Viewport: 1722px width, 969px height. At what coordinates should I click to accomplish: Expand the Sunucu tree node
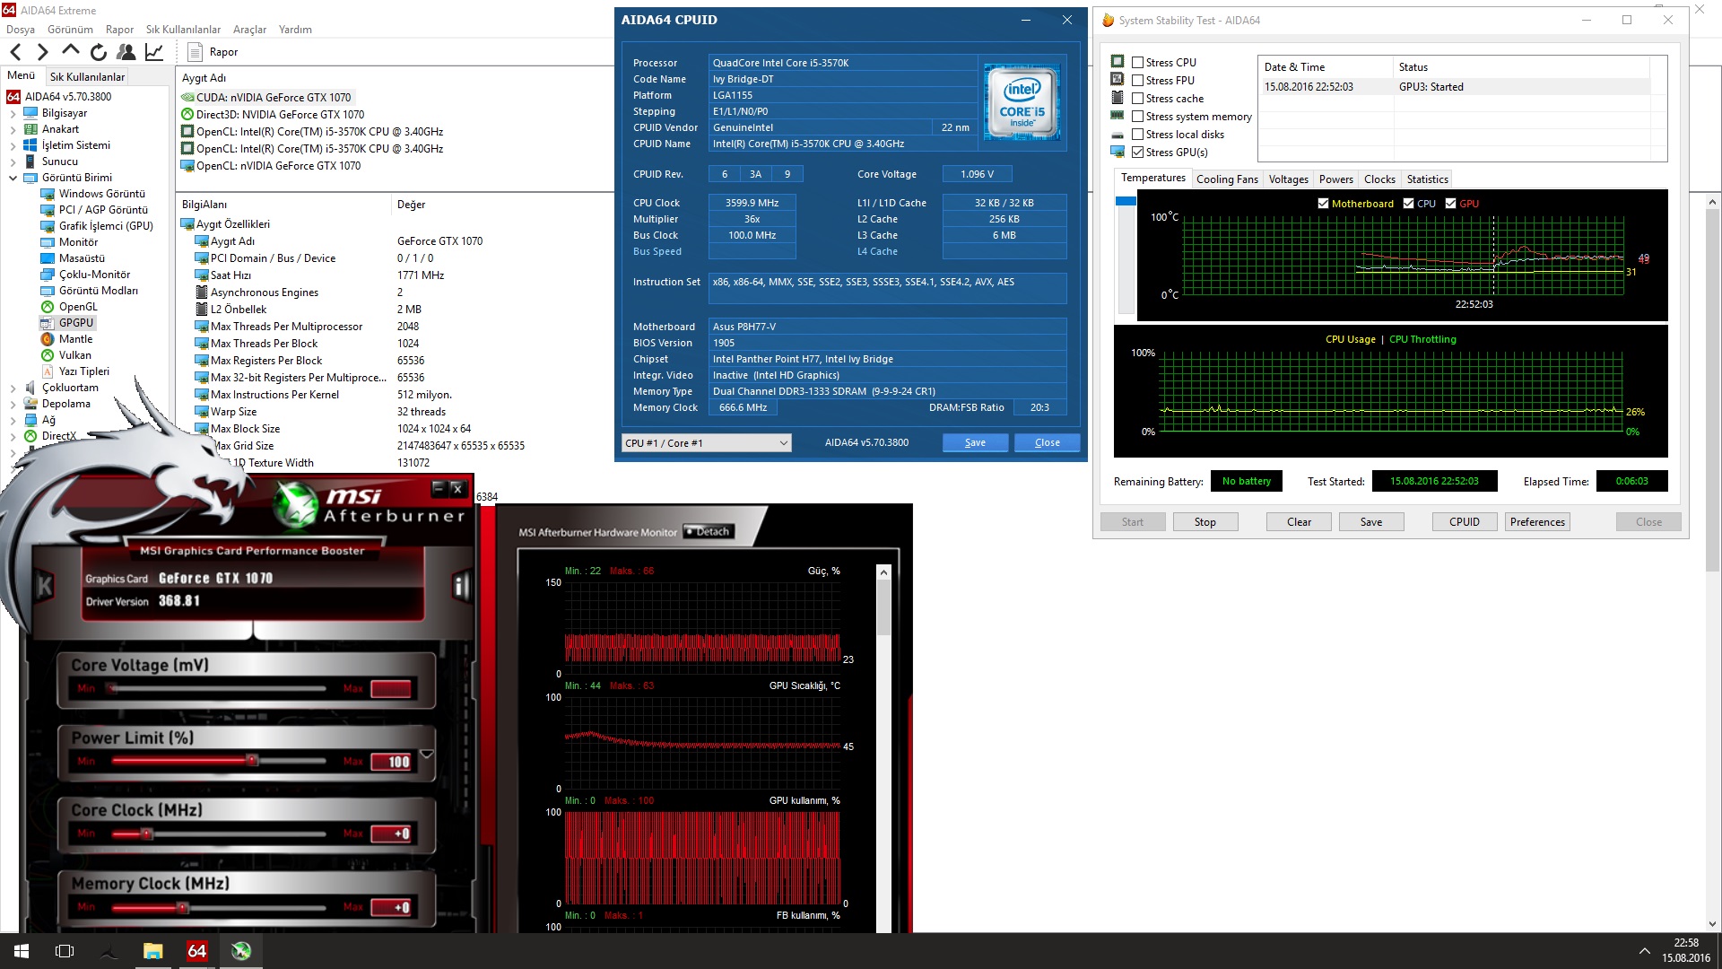[x=13, y=162]
